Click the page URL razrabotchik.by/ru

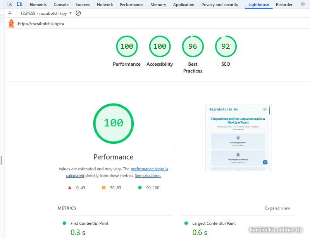click(41, 24)
